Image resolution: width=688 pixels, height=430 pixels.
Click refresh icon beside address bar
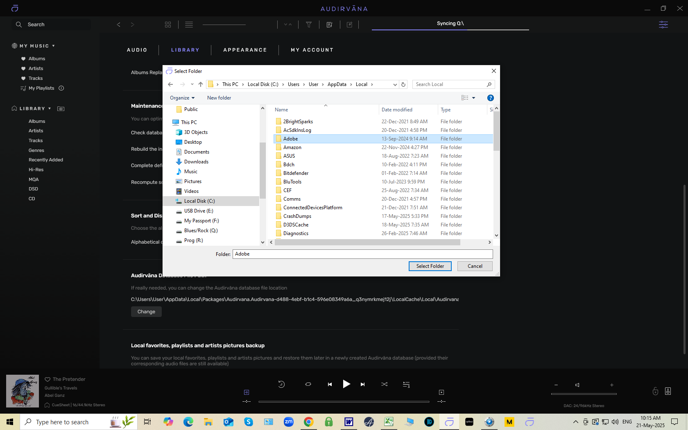(x=403, y=84)
